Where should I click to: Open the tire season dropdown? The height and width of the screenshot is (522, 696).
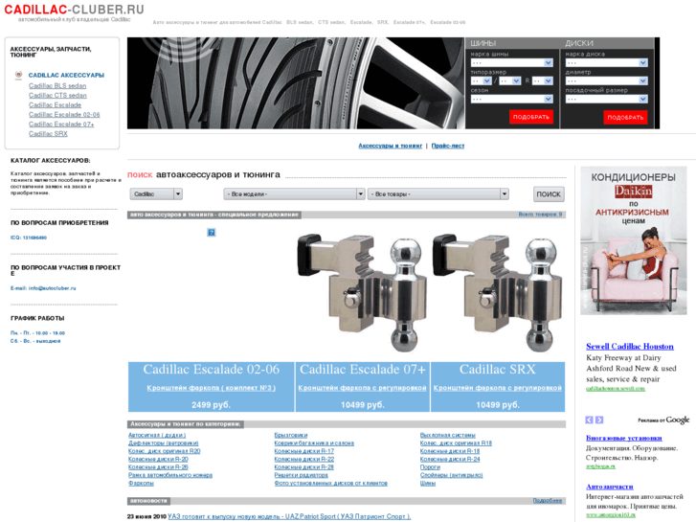[x=511, y=99]
